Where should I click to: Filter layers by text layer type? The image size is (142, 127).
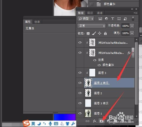coord(113,19)
